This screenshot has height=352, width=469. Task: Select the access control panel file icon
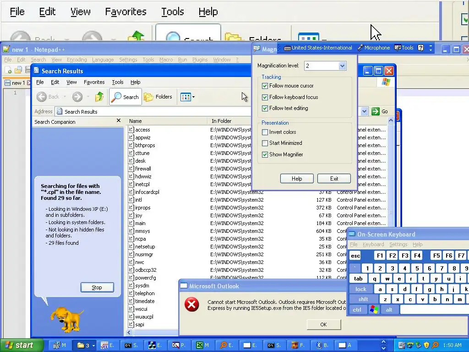click(131, 129)
